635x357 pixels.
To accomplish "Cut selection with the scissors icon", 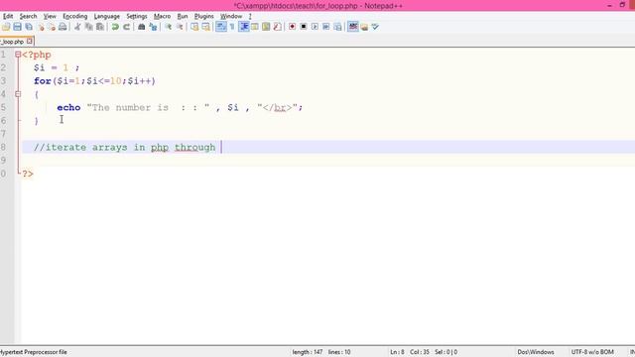I will coord(77,27).
